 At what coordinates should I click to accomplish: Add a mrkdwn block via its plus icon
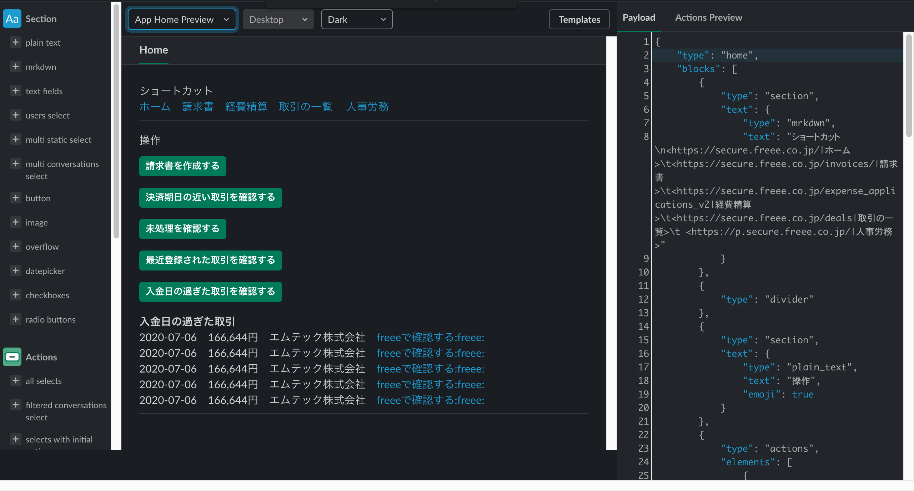[x=16, y=66]
